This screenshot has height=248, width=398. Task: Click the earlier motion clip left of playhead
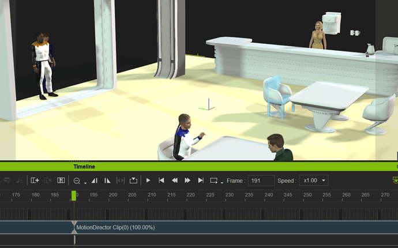click(x=36, y=227)
